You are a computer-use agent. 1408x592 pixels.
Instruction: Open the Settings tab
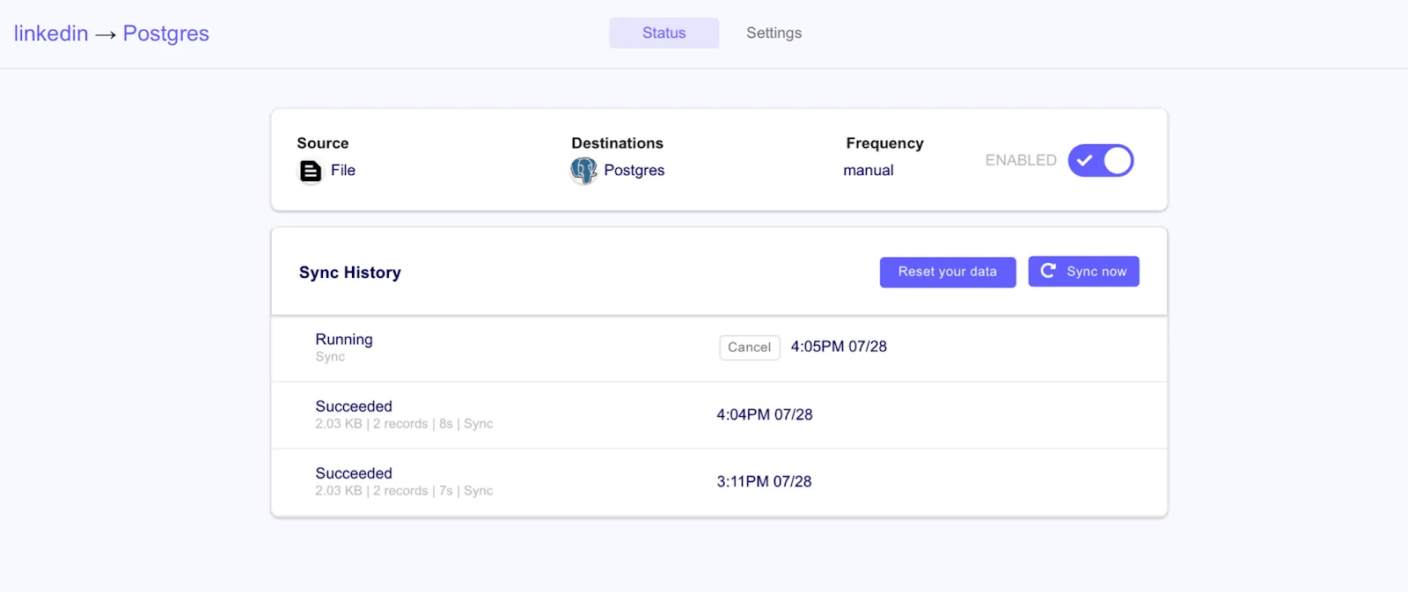pyautogui.click(x=774, y=33)
